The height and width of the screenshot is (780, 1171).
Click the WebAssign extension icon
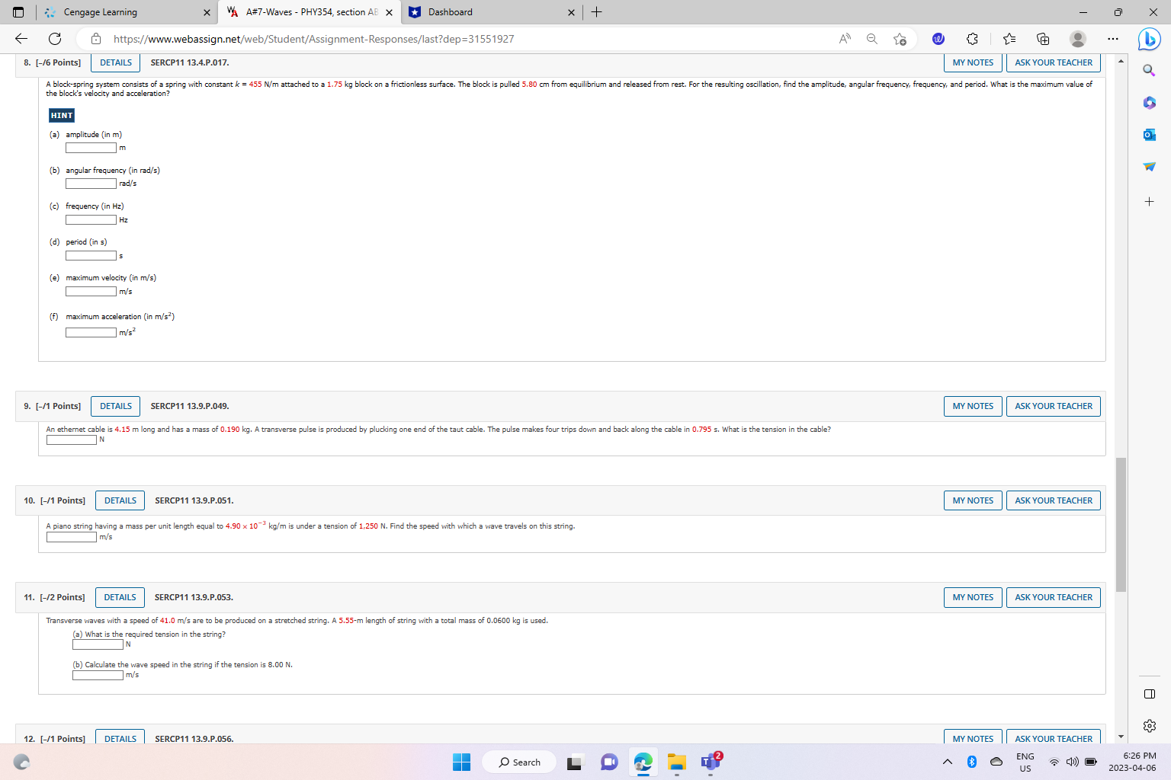(938, 39)
